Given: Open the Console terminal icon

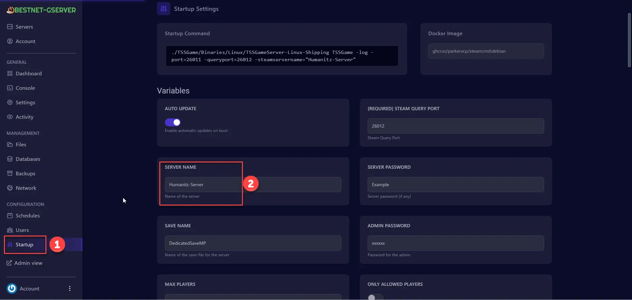Looking at the screenshot, I should pyautogui.click(x=10, y=88).
